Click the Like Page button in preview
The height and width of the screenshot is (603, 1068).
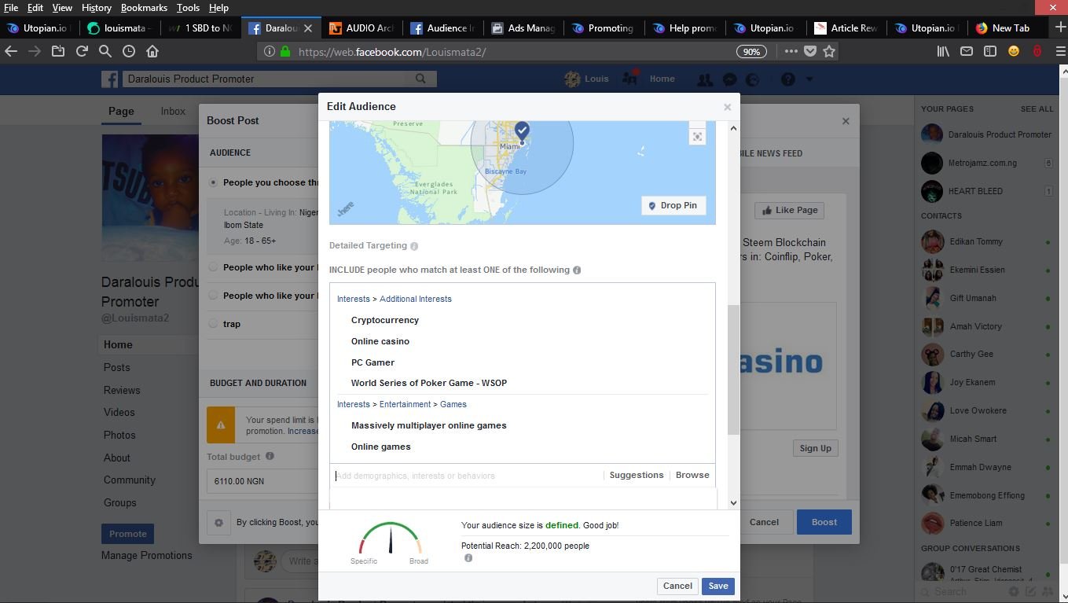pos(790,210)
